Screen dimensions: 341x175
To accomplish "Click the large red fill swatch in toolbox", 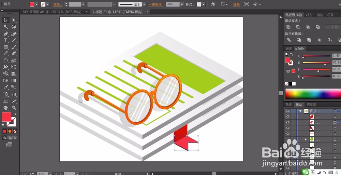I will 6,117.
